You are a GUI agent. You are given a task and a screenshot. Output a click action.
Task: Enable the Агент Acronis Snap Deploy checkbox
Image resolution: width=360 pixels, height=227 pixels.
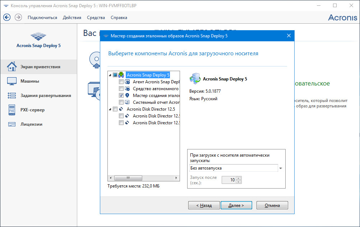click(121, 82)
